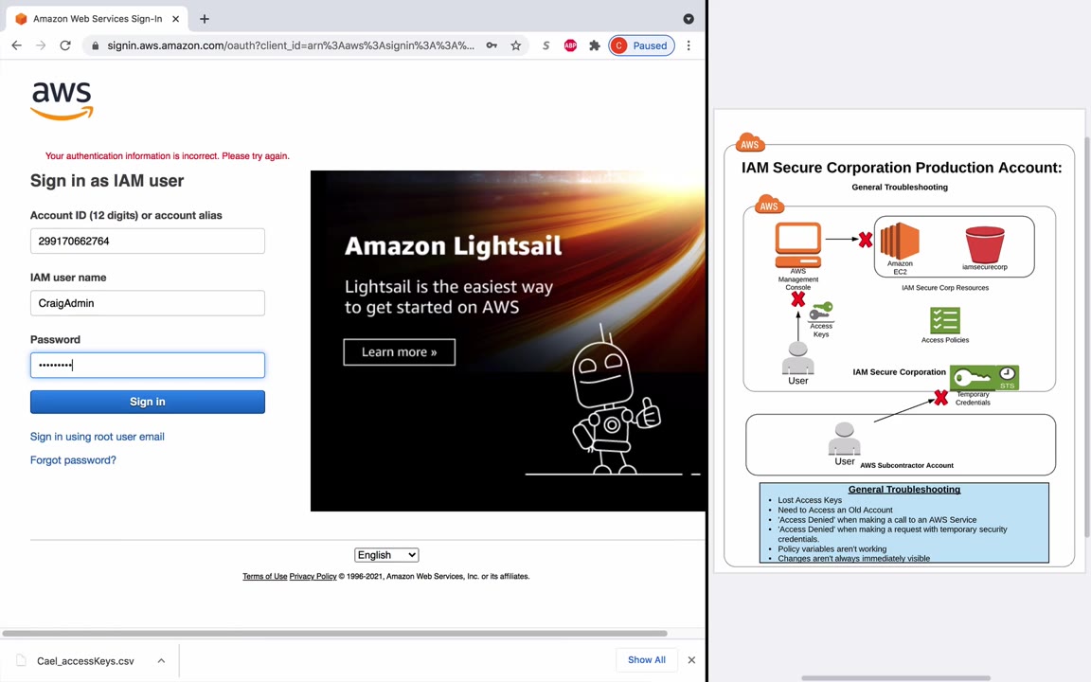Image resolution: width=1091 pixels, height=682 pixels.
Task: Open the Terms of Use link
Action: point(264,576)
